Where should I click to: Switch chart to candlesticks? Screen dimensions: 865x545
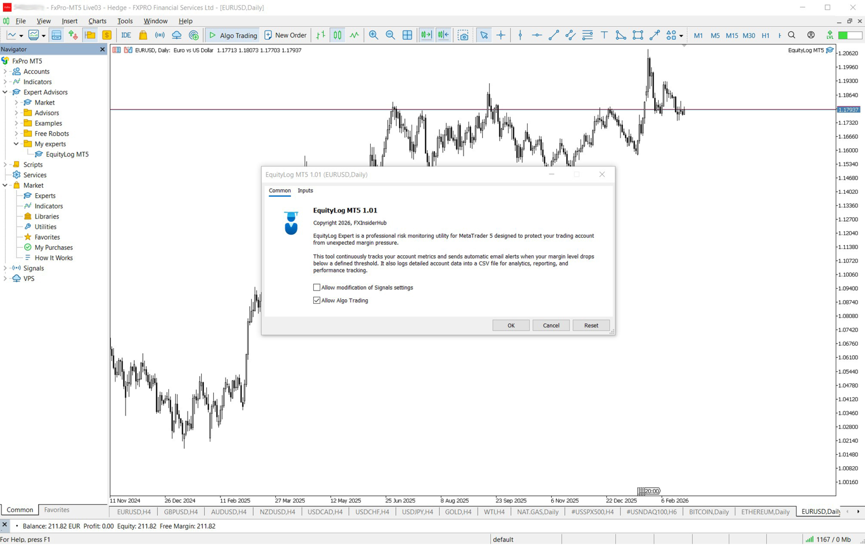pos(337,35)
